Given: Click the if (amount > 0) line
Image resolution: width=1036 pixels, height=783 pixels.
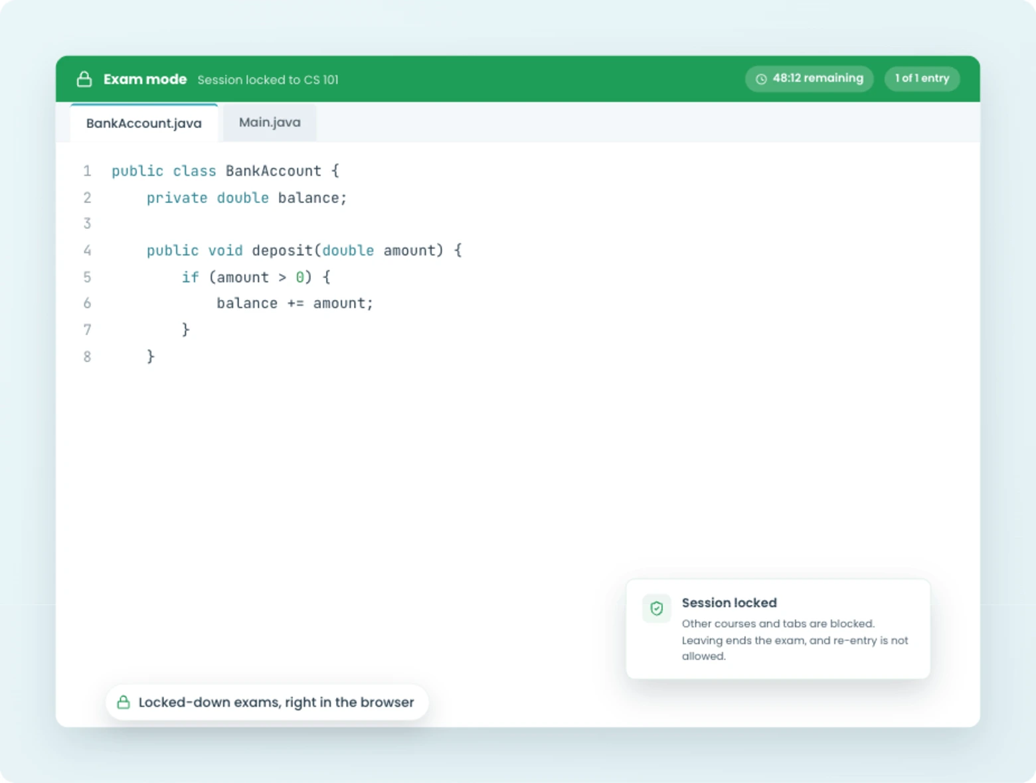Looking at the screenshot, I should pos(256,277).
